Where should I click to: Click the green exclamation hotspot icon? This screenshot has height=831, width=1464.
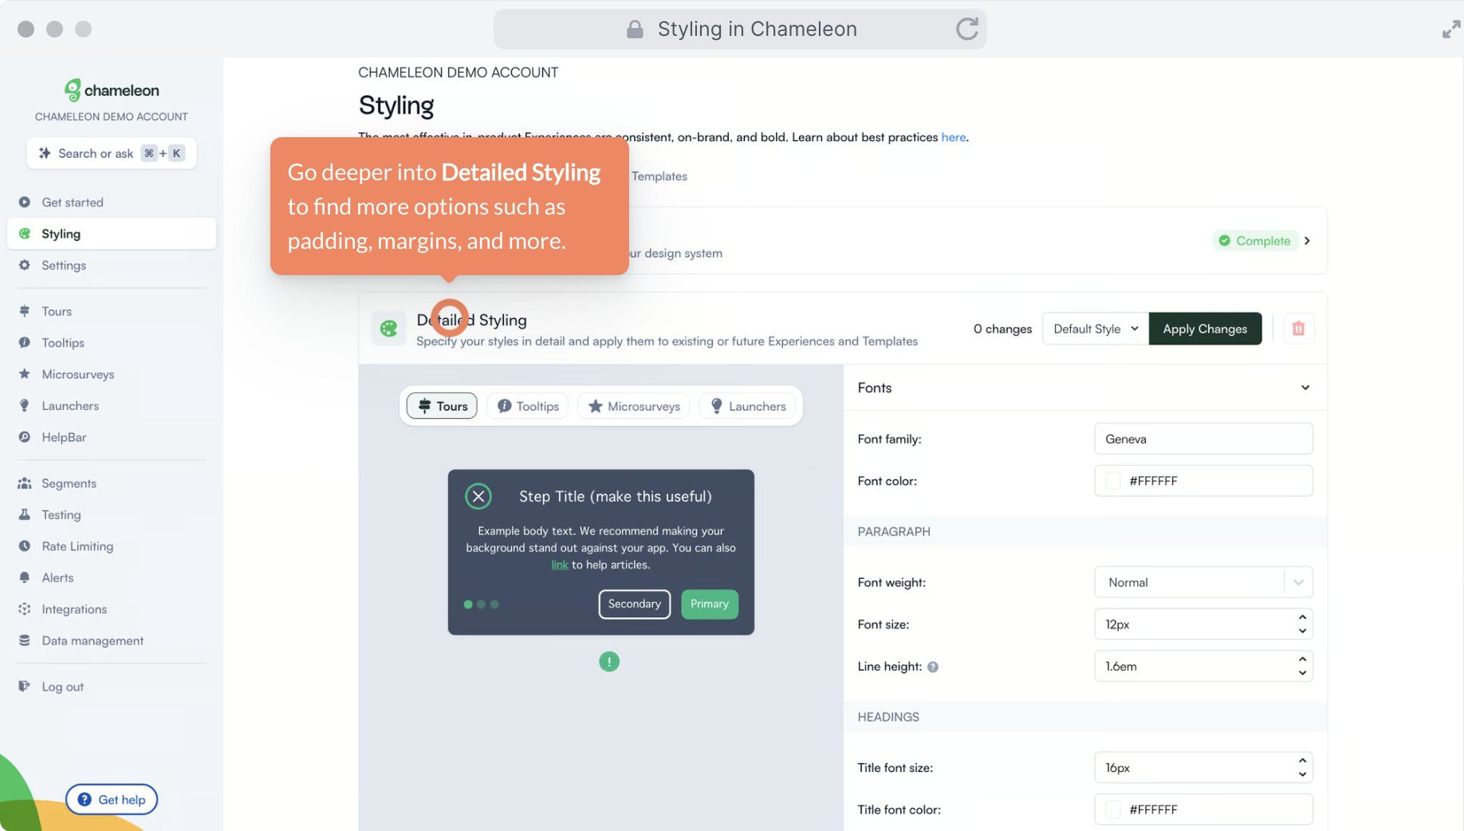(x=609, y=662)
